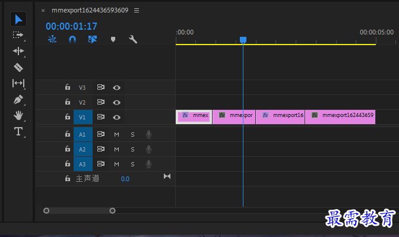This screenshot has width=399, height=237.
Task: Select the clip labeled mmexport162443659
Action: [x=340, y=117]
